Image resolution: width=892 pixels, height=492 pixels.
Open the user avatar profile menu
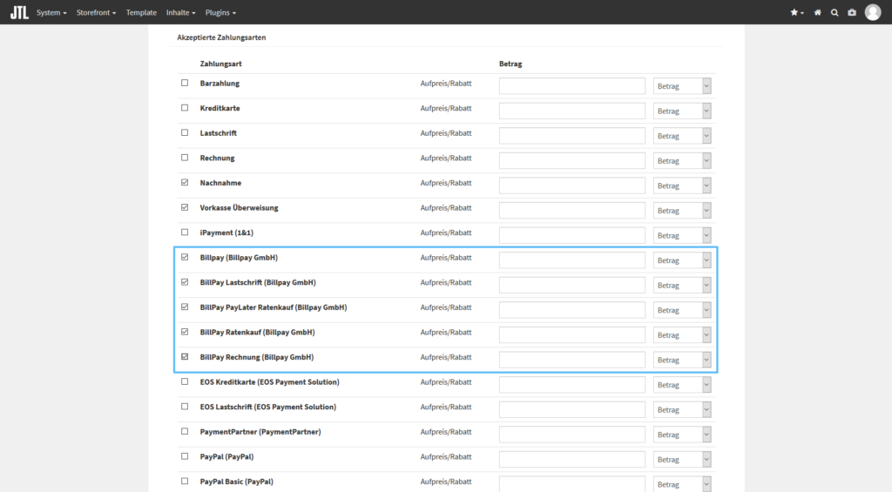coord(873,12)
